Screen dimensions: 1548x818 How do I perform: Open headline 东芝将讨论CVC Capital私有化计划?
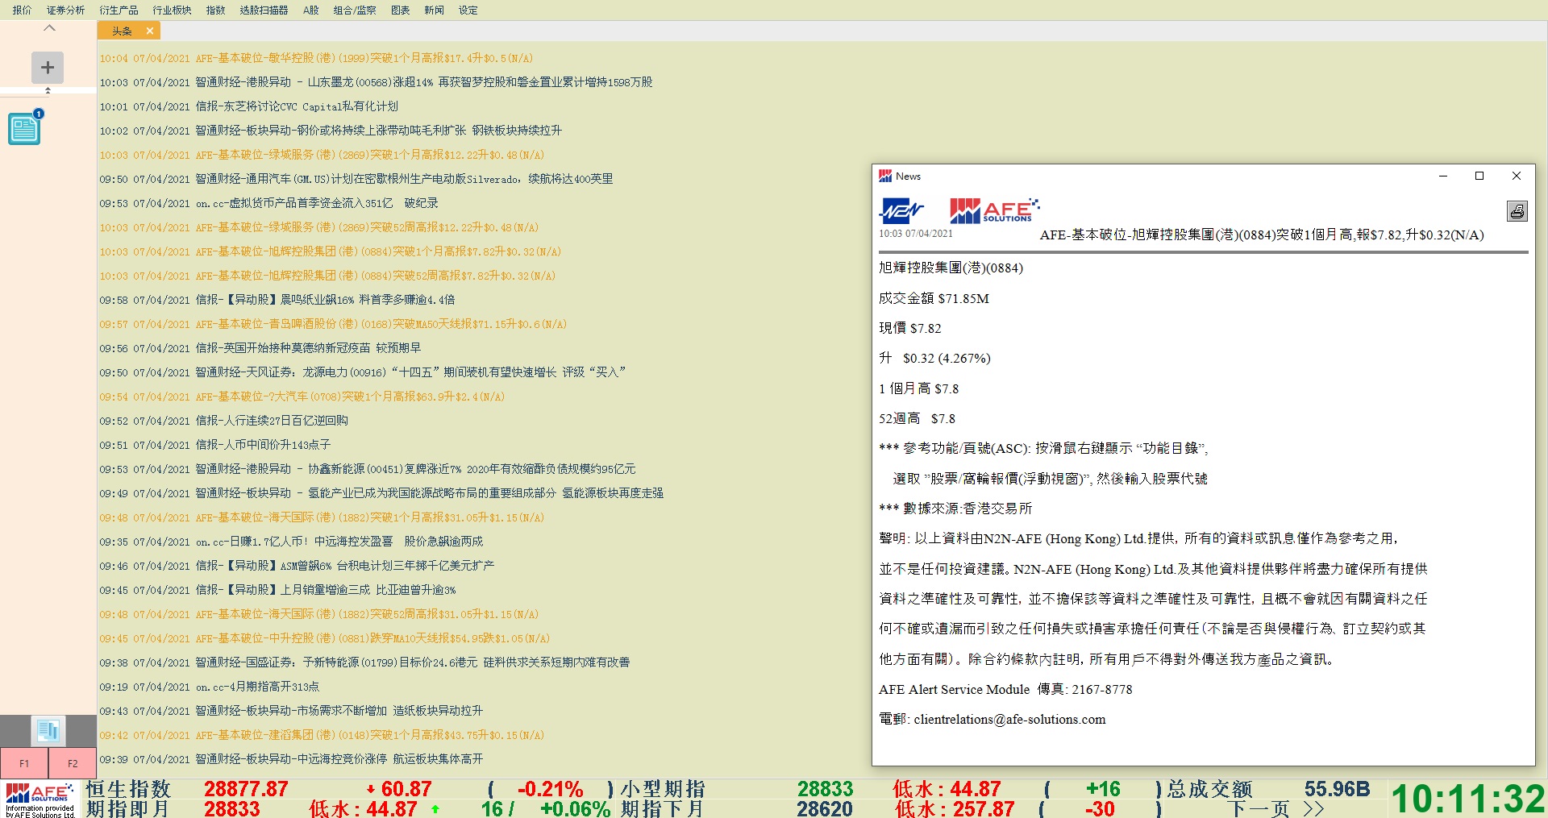(248, 106)
